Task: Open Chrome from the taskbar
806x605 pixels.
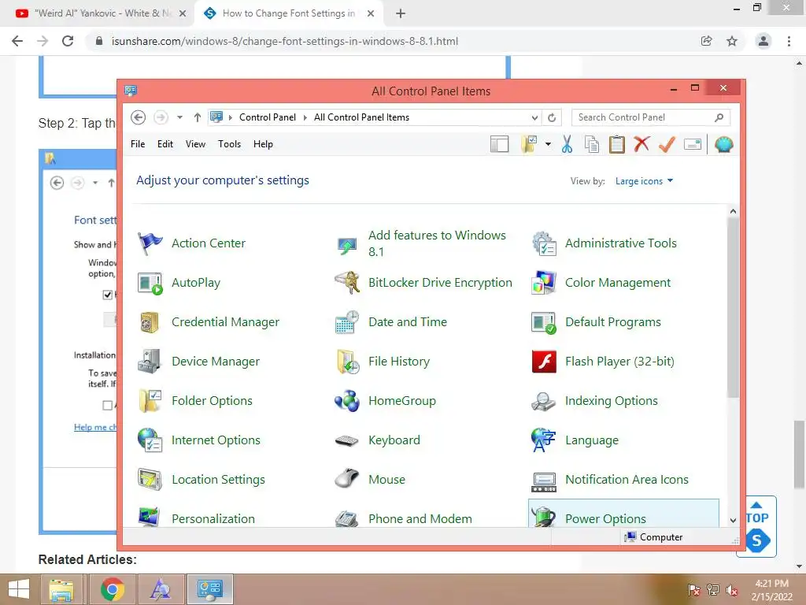Action: (113, 589)
